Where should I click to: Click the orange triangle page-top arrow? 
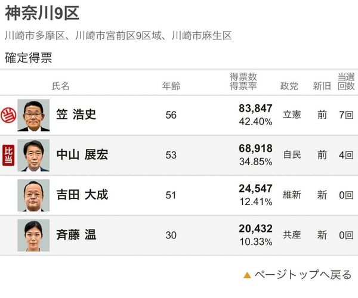pos(246,275)
